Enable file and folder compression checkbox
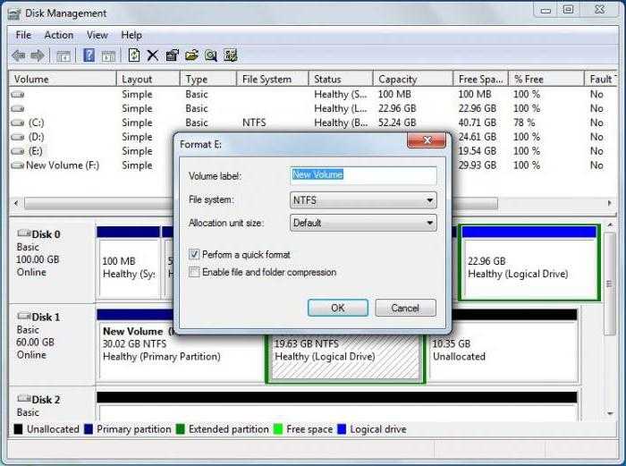This screenshot has width=626, height=466. click(194, 272)
